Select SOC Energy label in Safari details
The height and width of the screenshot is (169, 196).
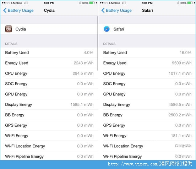[114, 84]
